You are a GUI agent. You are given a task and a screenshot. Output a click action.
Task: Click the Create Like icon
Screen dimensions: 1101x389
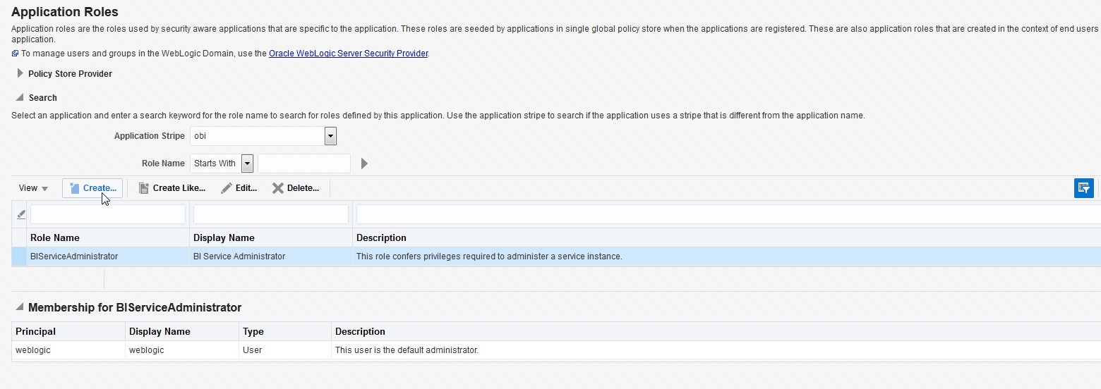coord(144,188)
